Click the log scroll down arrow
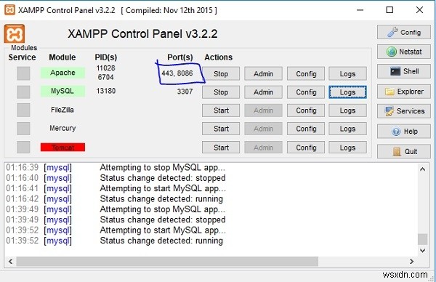436x282 pixels. pyautogui.click(x=423, y=250)
